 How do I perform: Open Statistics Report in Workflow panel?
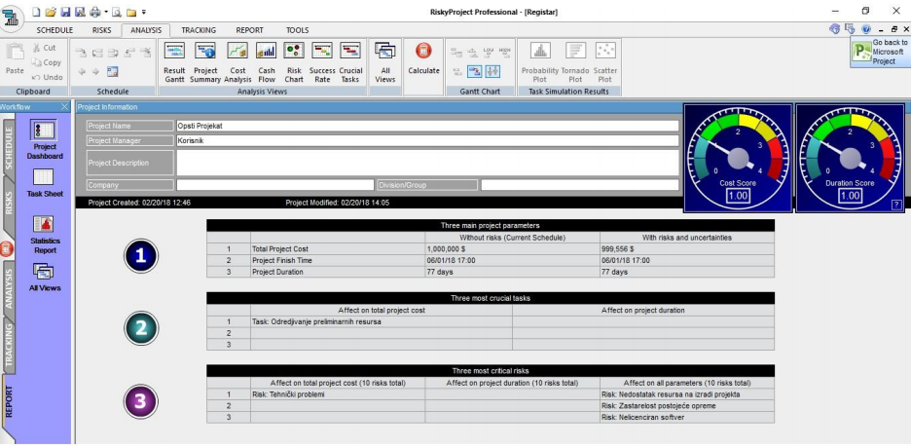(45, 235)
